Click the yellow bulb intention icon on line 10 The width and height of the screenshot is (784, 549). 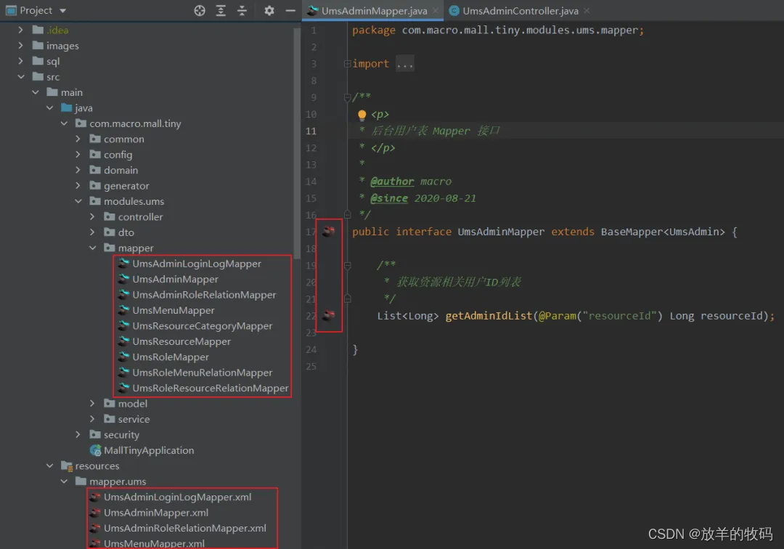click(362, 114)
